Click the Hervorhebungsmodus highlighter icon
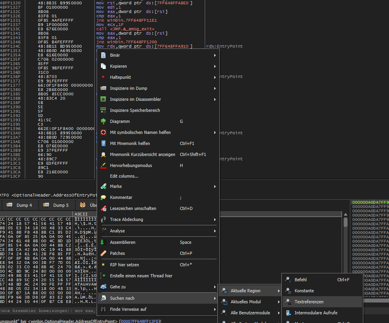This screenshot has height=323, width=389. [x=103, y=165]
